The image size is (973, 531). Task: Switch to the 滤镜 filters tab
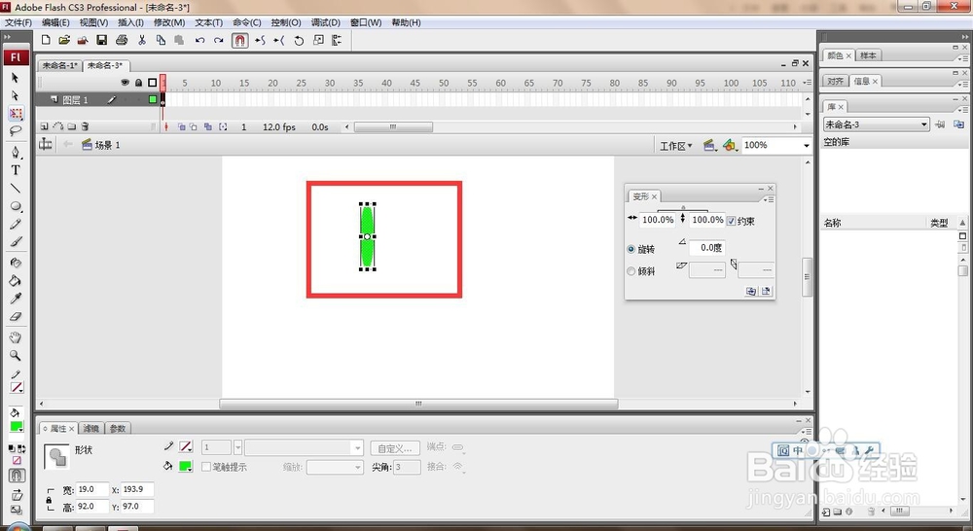[x=91, y=428]
